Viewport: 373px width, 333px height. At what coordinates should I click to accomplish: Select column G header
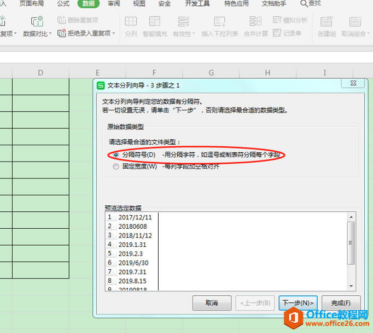pyautogui.click(x=211, y=73)
